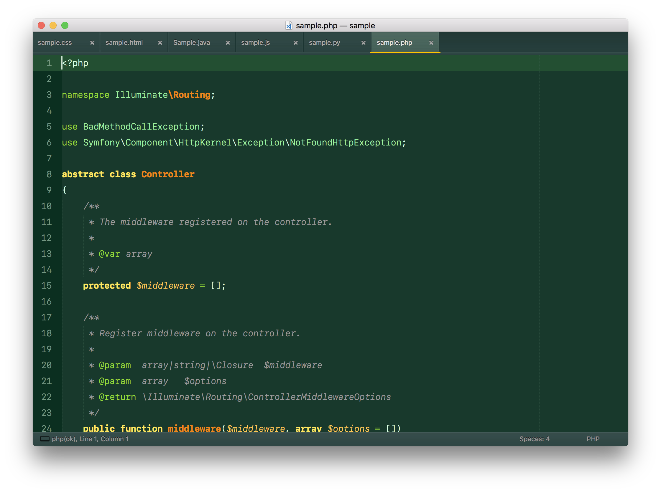The image size is (661, 493).
Task: Close the sample.php tab
Action: (431, 43)
